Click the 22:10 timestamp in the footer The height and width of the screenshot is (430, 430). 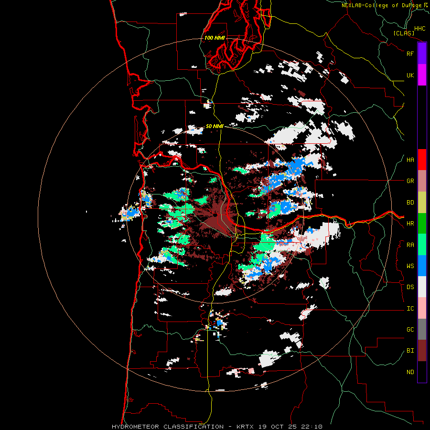coord(311,427)
